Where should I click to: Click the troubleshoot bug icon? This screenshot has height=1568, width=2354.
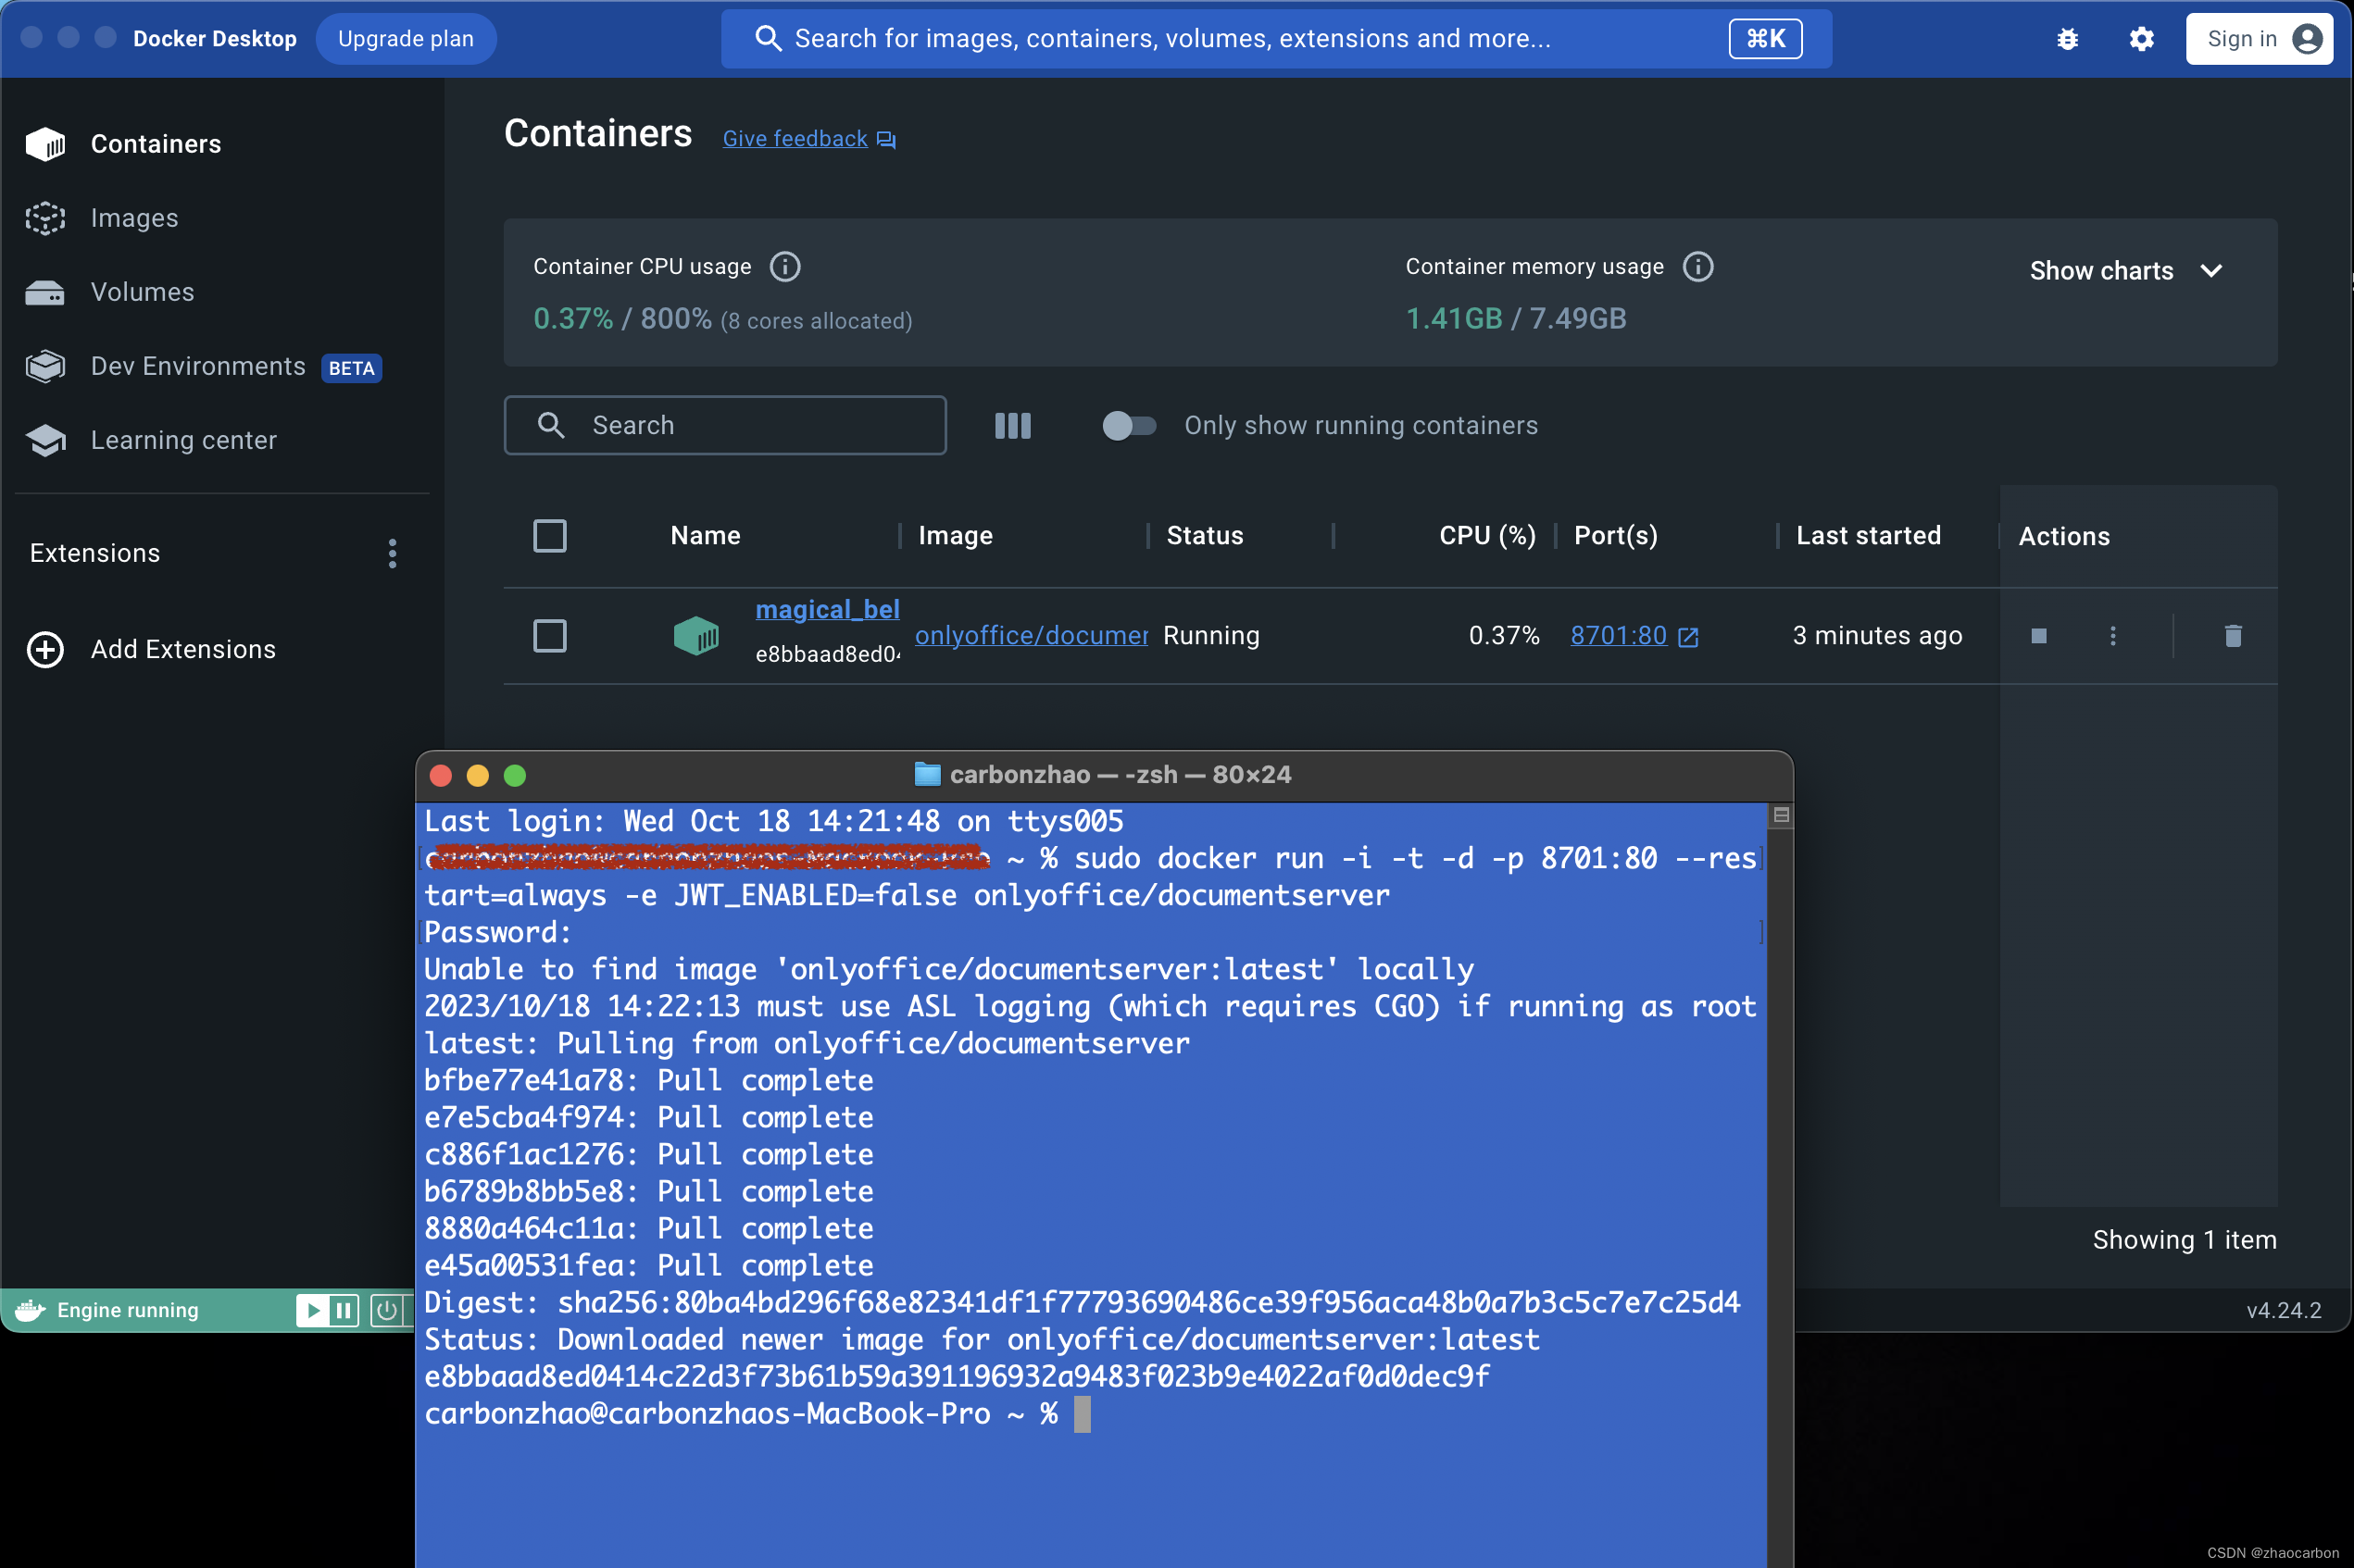[2067, 39]
